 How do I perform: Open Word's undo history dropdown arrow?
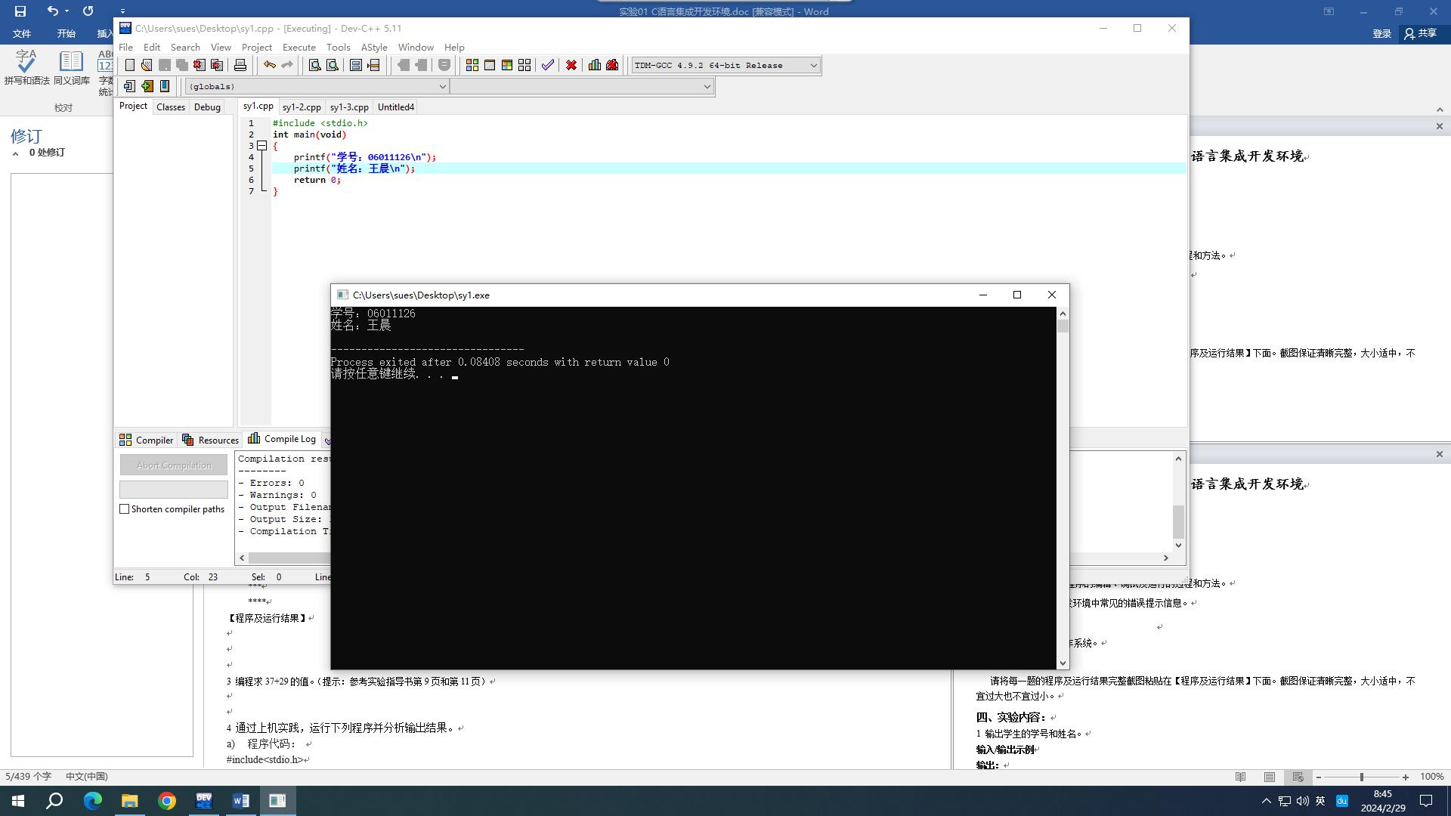[67, 11]
